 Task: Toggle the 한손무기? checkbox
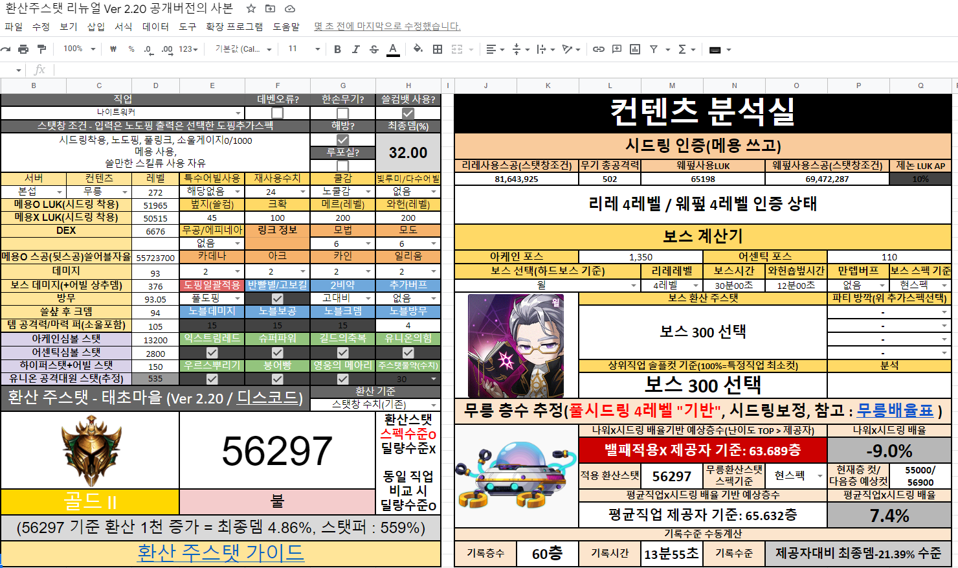click(x=342, y=113)
